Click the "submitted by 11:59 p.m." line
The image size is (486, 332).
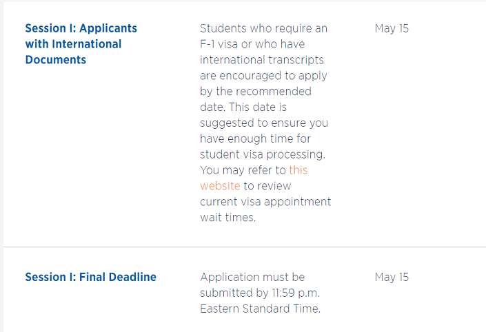pos(260,293)
